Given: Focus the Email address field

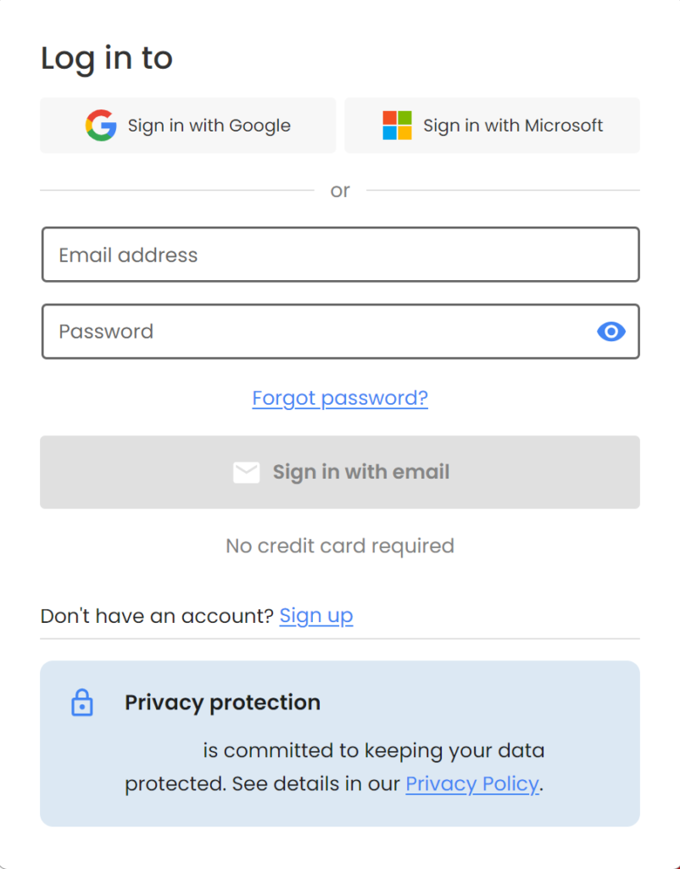Looking at the screenshot, I should (x=339, y=255).
